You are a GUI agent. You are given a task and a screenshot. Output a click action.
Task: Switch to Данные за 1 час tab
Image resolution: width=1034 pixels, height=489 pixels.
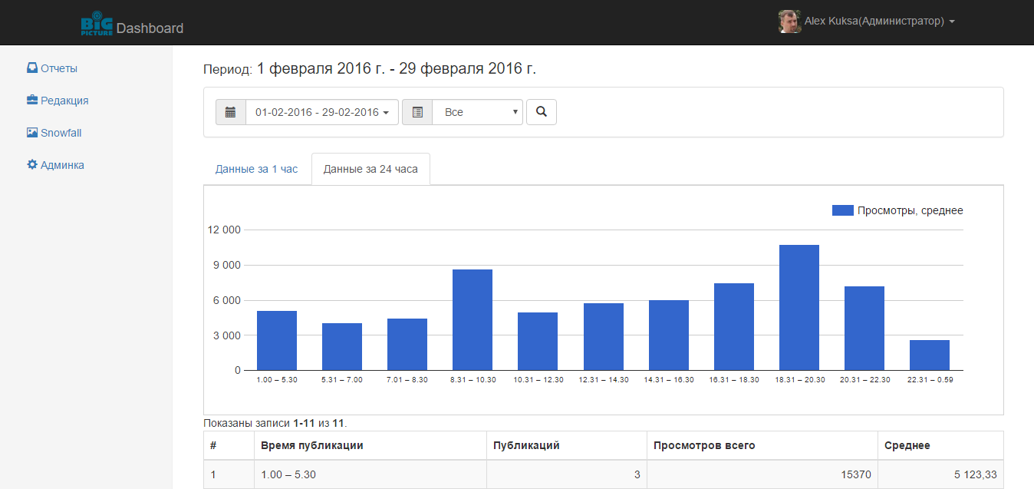click(x=256, y=169)
